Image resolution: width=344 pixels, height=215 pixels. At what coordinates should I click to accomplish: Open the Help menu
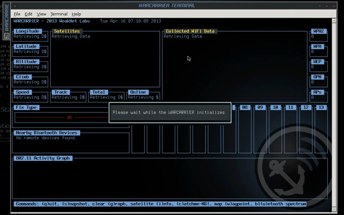[x=76, y=14]
